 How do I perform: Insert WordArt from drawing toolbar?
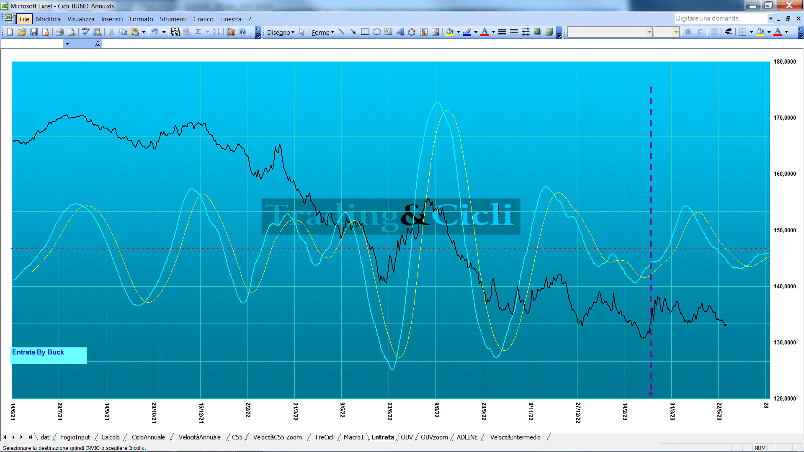point(400,32)
